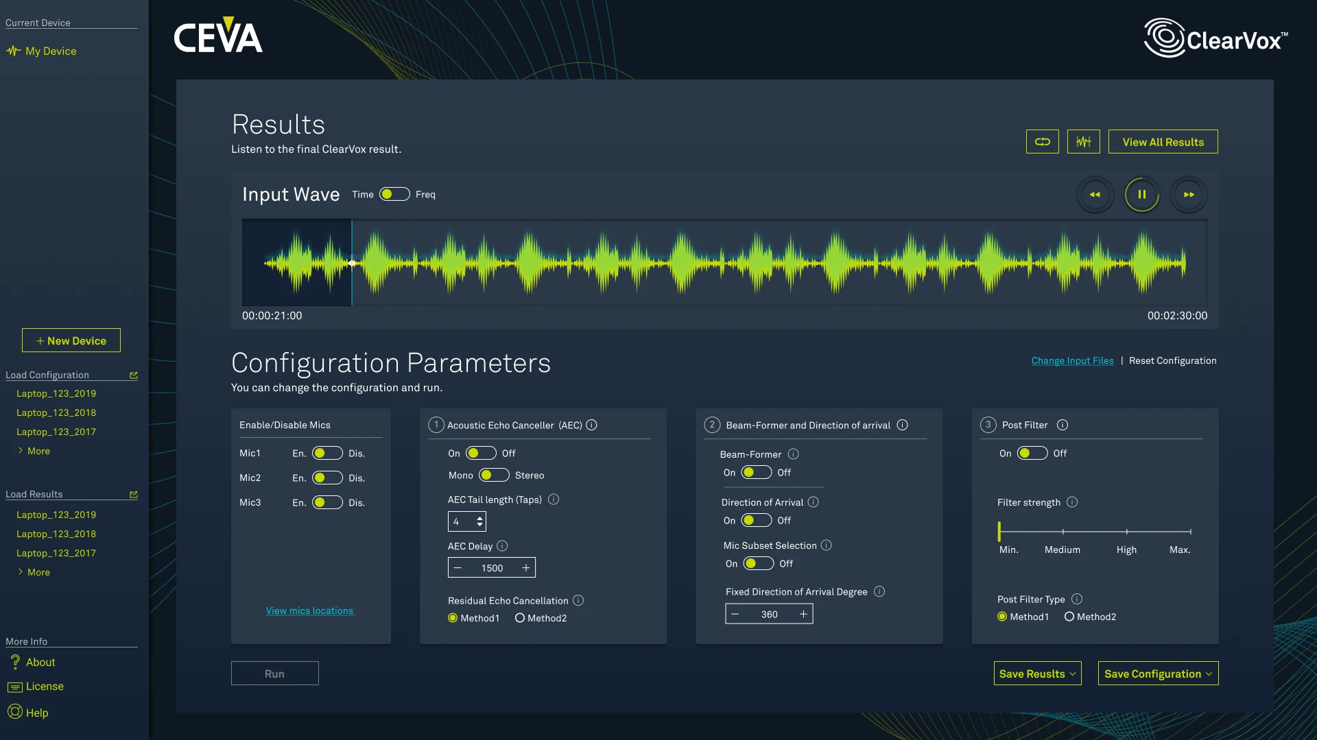Click the loop playback icon button

(x=1042, y=142)
